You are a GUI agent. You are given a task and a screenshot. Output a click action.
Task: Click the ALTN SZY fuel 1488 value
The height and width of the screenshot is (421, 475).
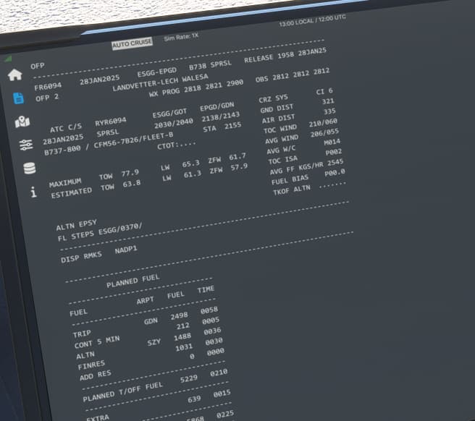(182, 337)
